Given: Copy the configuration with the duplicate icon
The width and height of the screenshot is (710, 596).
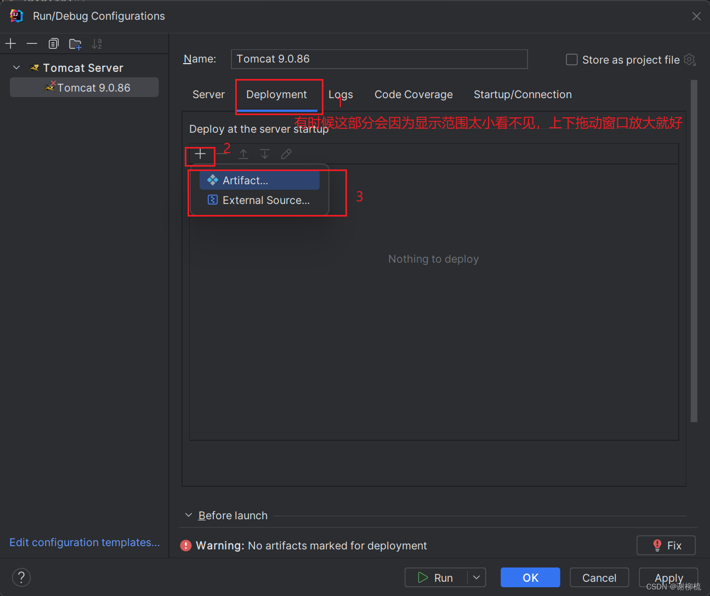Looking at the screenshot, I should click(53, 43).
